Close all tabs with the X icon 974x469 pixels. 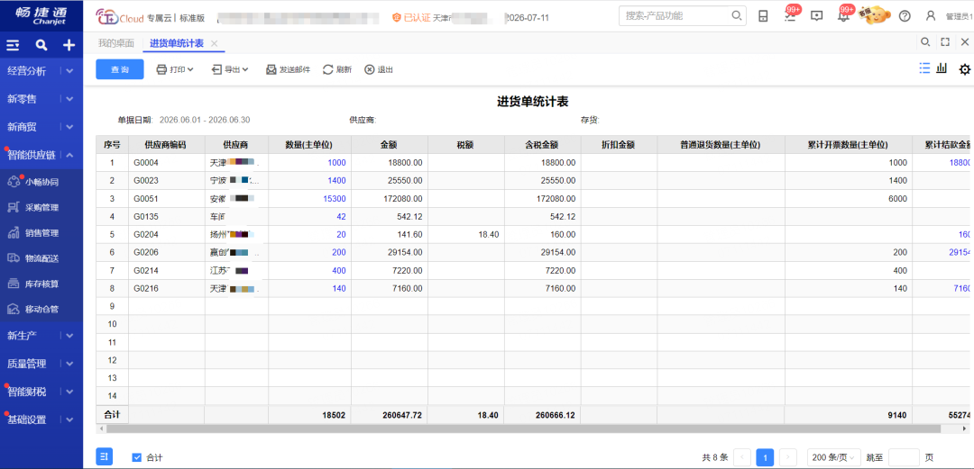[965, 42]
